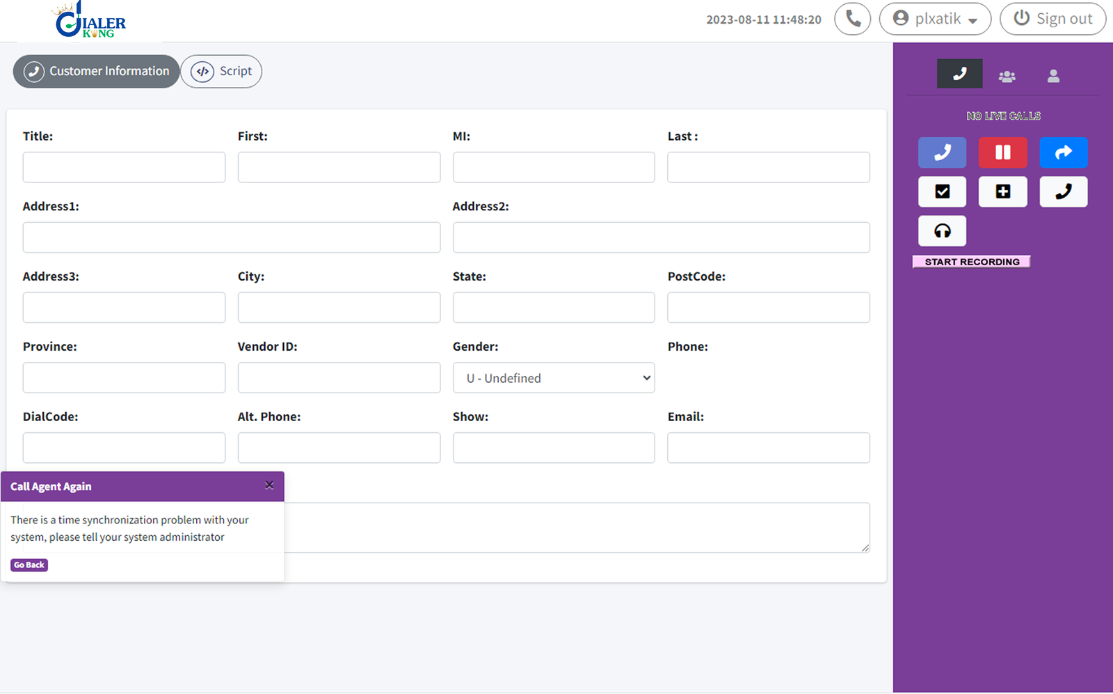Screen dimensions: 1113x694
Task: Focus the Address1 input field
Action: pos(232,237)
